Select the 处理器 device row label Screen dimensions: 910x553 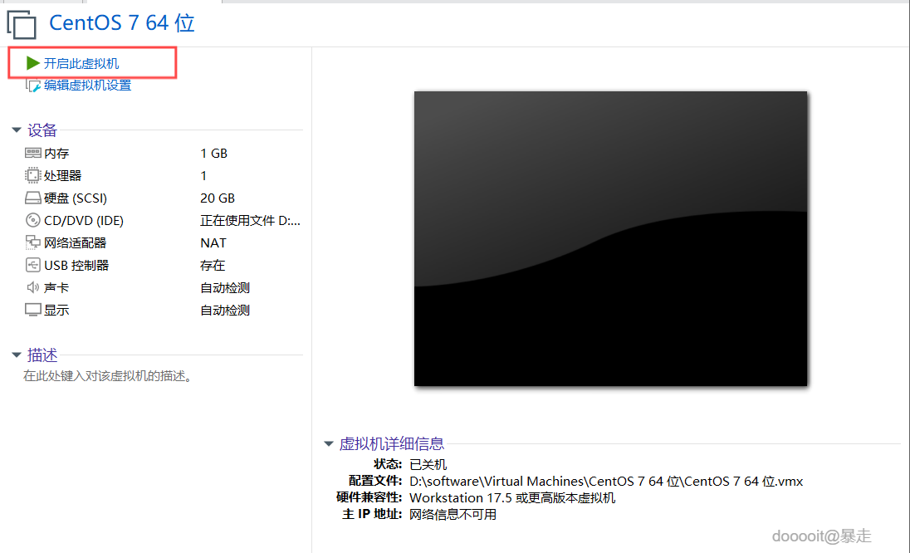coord(62,175)
